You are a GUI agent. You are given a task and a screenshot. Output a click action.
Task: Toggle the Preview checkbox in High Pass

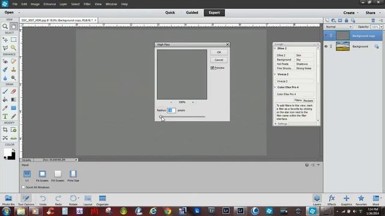click(x=212, y=68)
